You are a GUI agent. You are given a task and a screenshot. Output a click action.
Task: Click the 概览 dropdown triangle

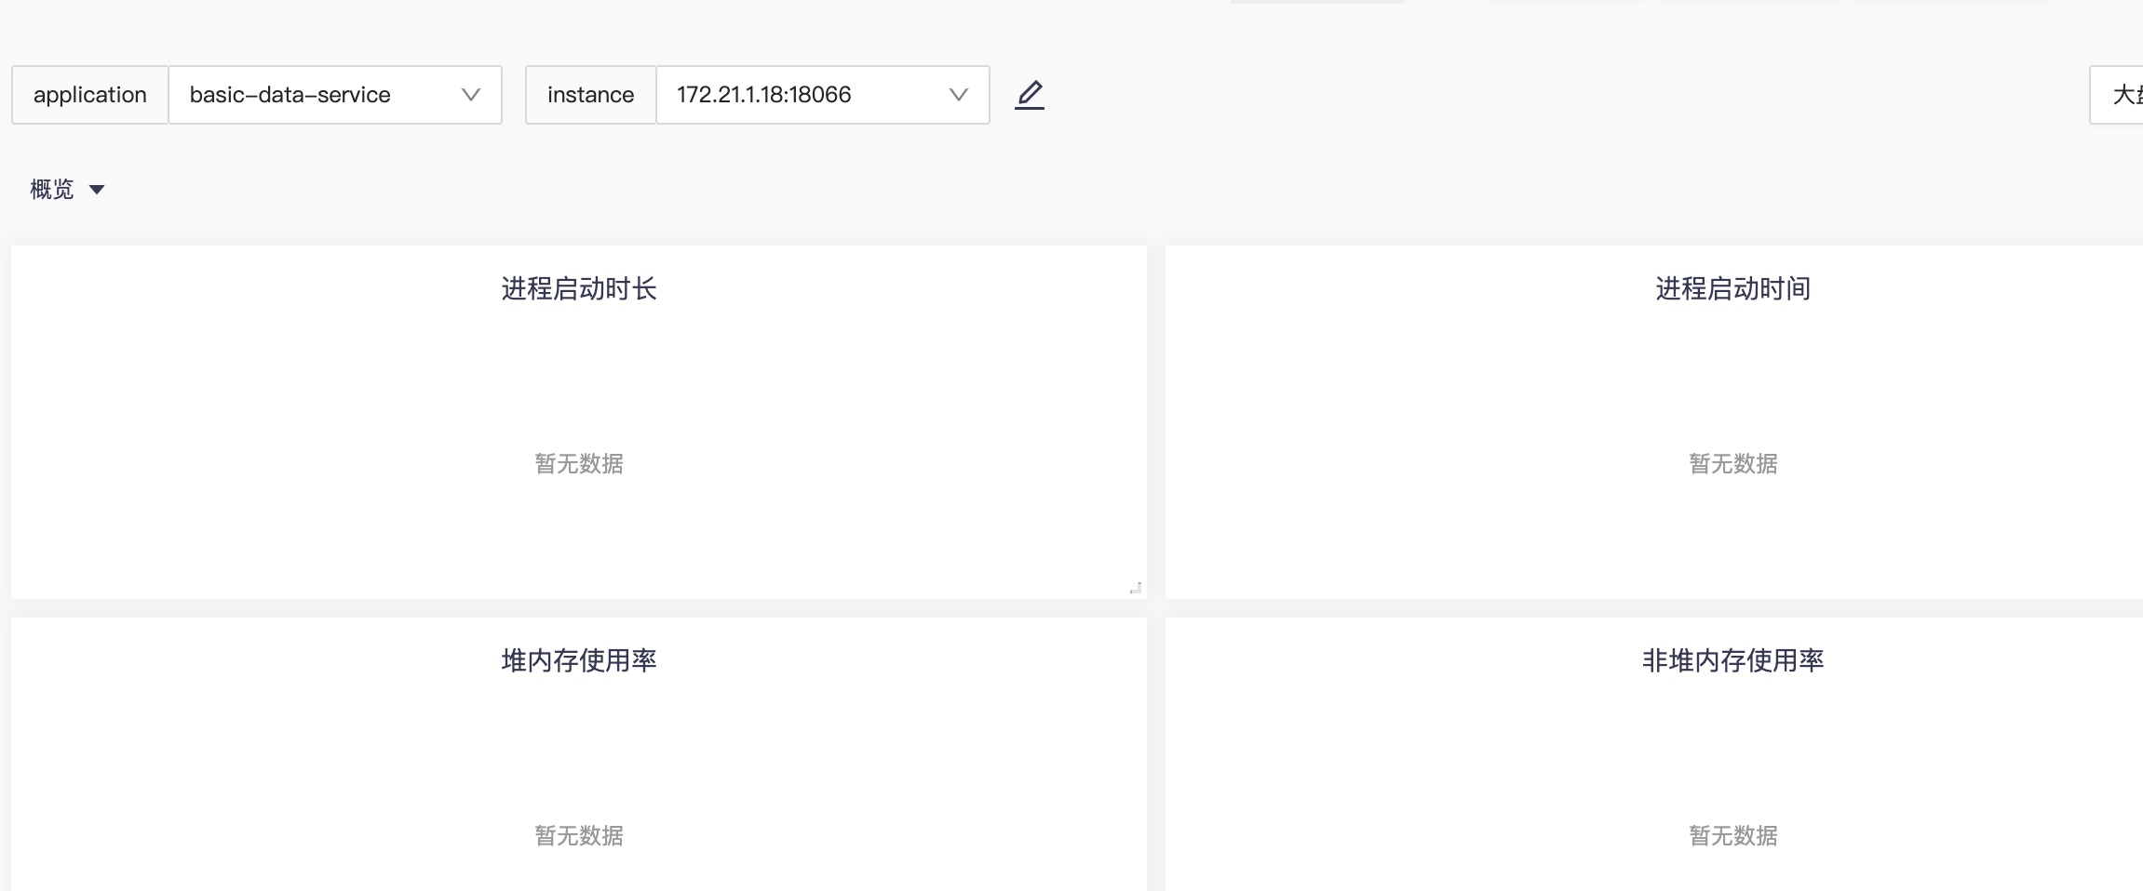coord(99,190)
